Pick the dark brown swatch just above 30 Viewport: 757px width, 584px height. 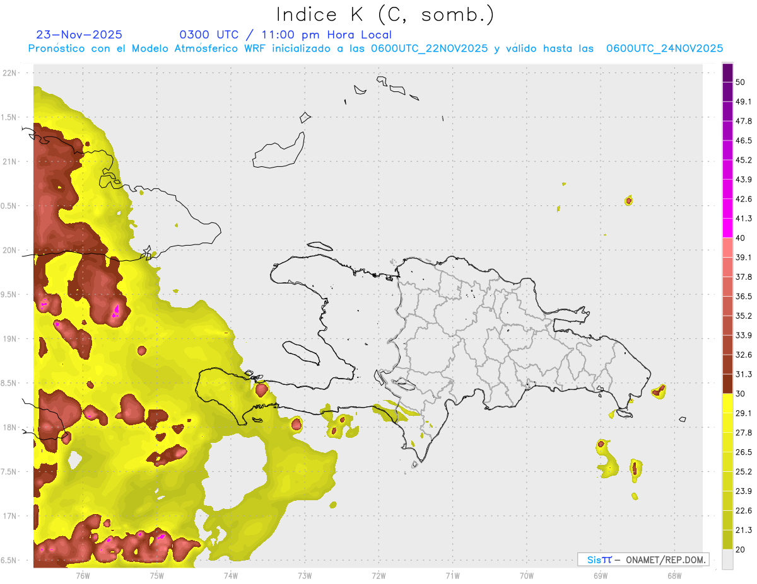pyautogui.click(x=727, y=384)
